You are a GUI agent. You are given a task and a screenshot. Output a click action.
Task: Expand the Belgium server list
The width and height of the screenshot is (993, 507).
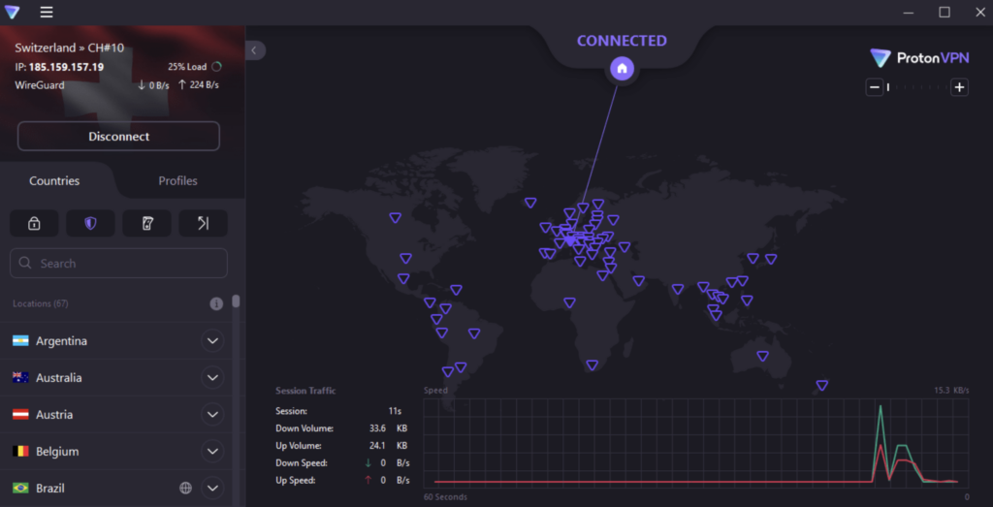coord(212,452)
